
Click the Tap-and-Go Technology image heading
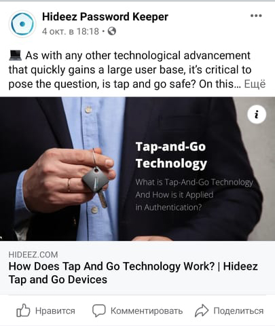tap(171, 155)
